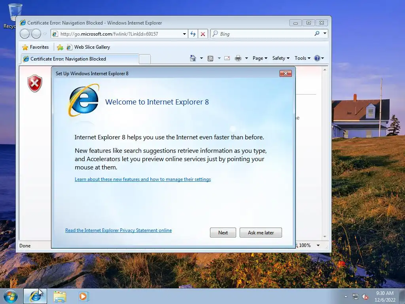Open Internet Explorer Privacy Statement link
The height and width of the screenshot is (304, 405).
[x=118, y=230]
